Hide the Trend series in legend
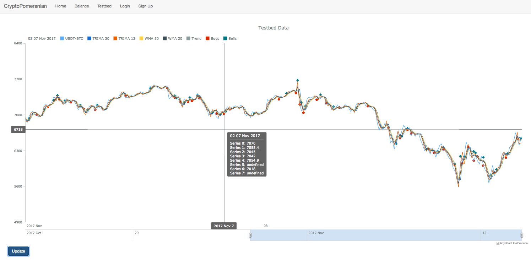531x260 pixels. pos(194,38)
